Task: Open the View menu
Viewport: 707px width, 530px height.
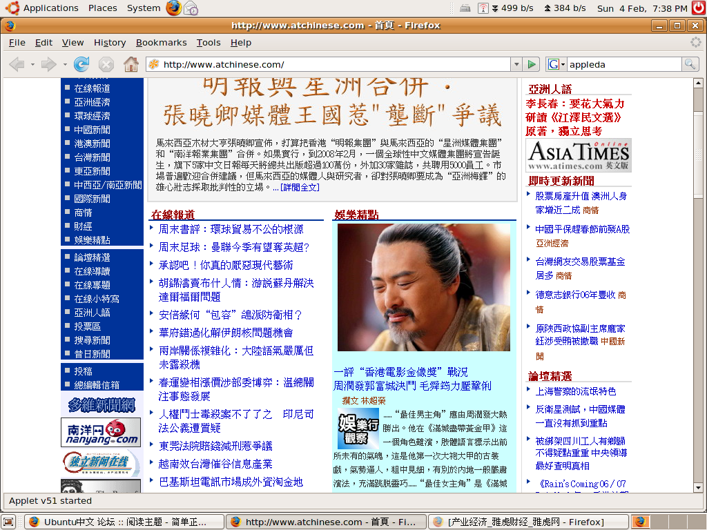Action: 72,42
